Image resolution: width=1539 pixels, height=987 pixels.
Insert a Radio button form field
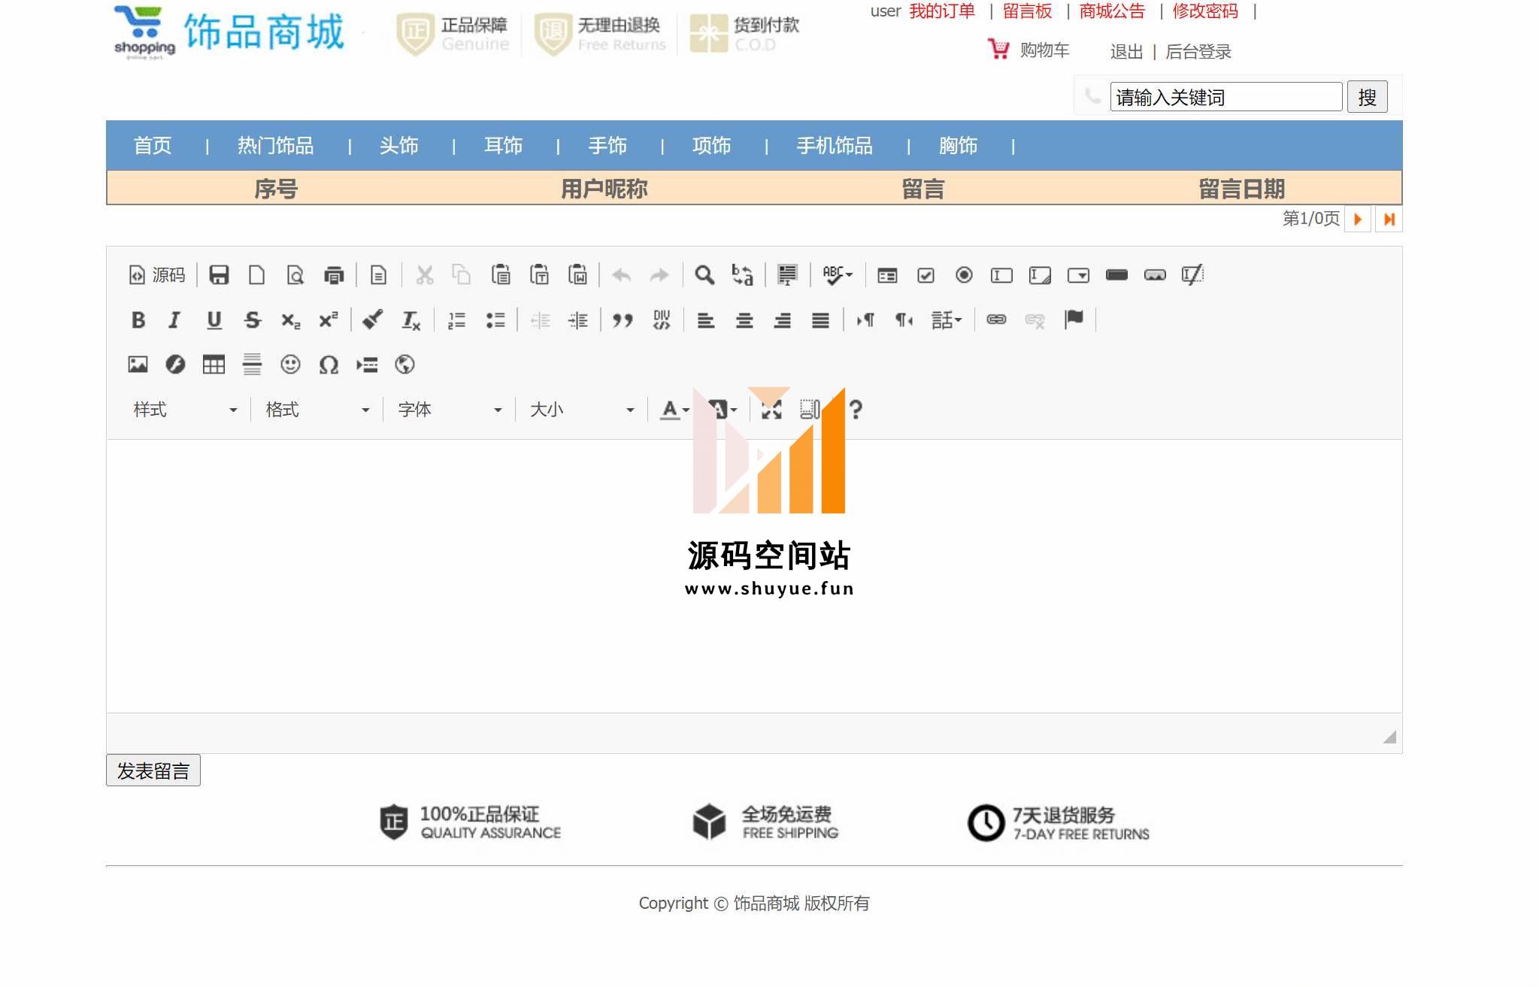(964, 275)
